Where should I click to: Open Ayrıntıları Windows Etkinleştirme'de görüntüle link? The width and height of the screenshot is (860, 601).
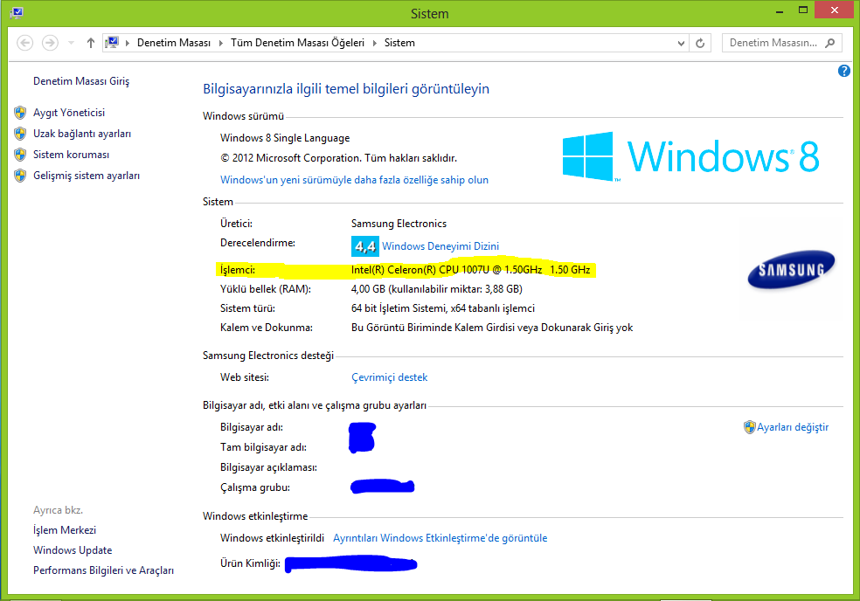pyautogui.click(x=440, y=538)
